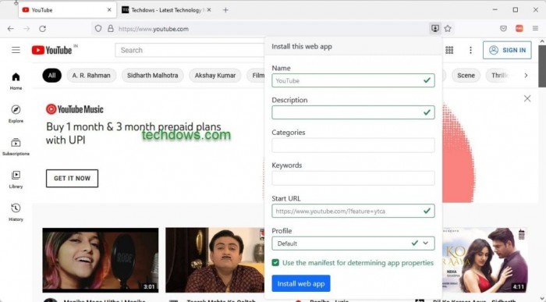Open YouTube sidebar guide menu icon

click(16, 50)
